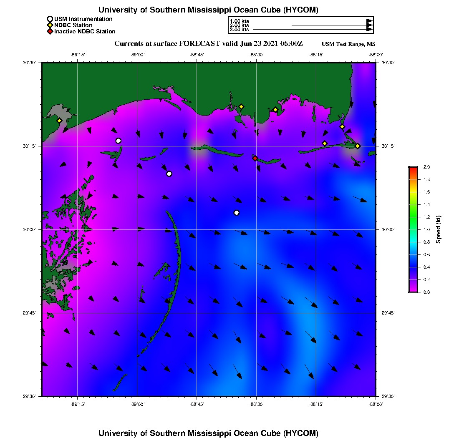Screen dimensions: 459x438
Task: Select the USM instrument circle in open water
Action: [237, 213]
